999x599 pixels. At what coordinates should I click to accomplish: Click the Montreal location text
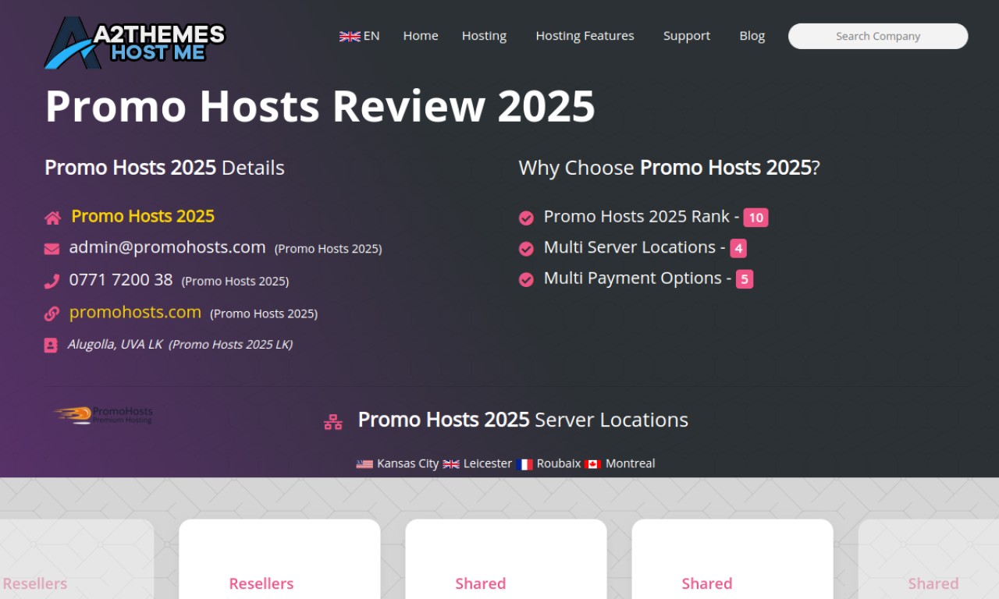631,463
